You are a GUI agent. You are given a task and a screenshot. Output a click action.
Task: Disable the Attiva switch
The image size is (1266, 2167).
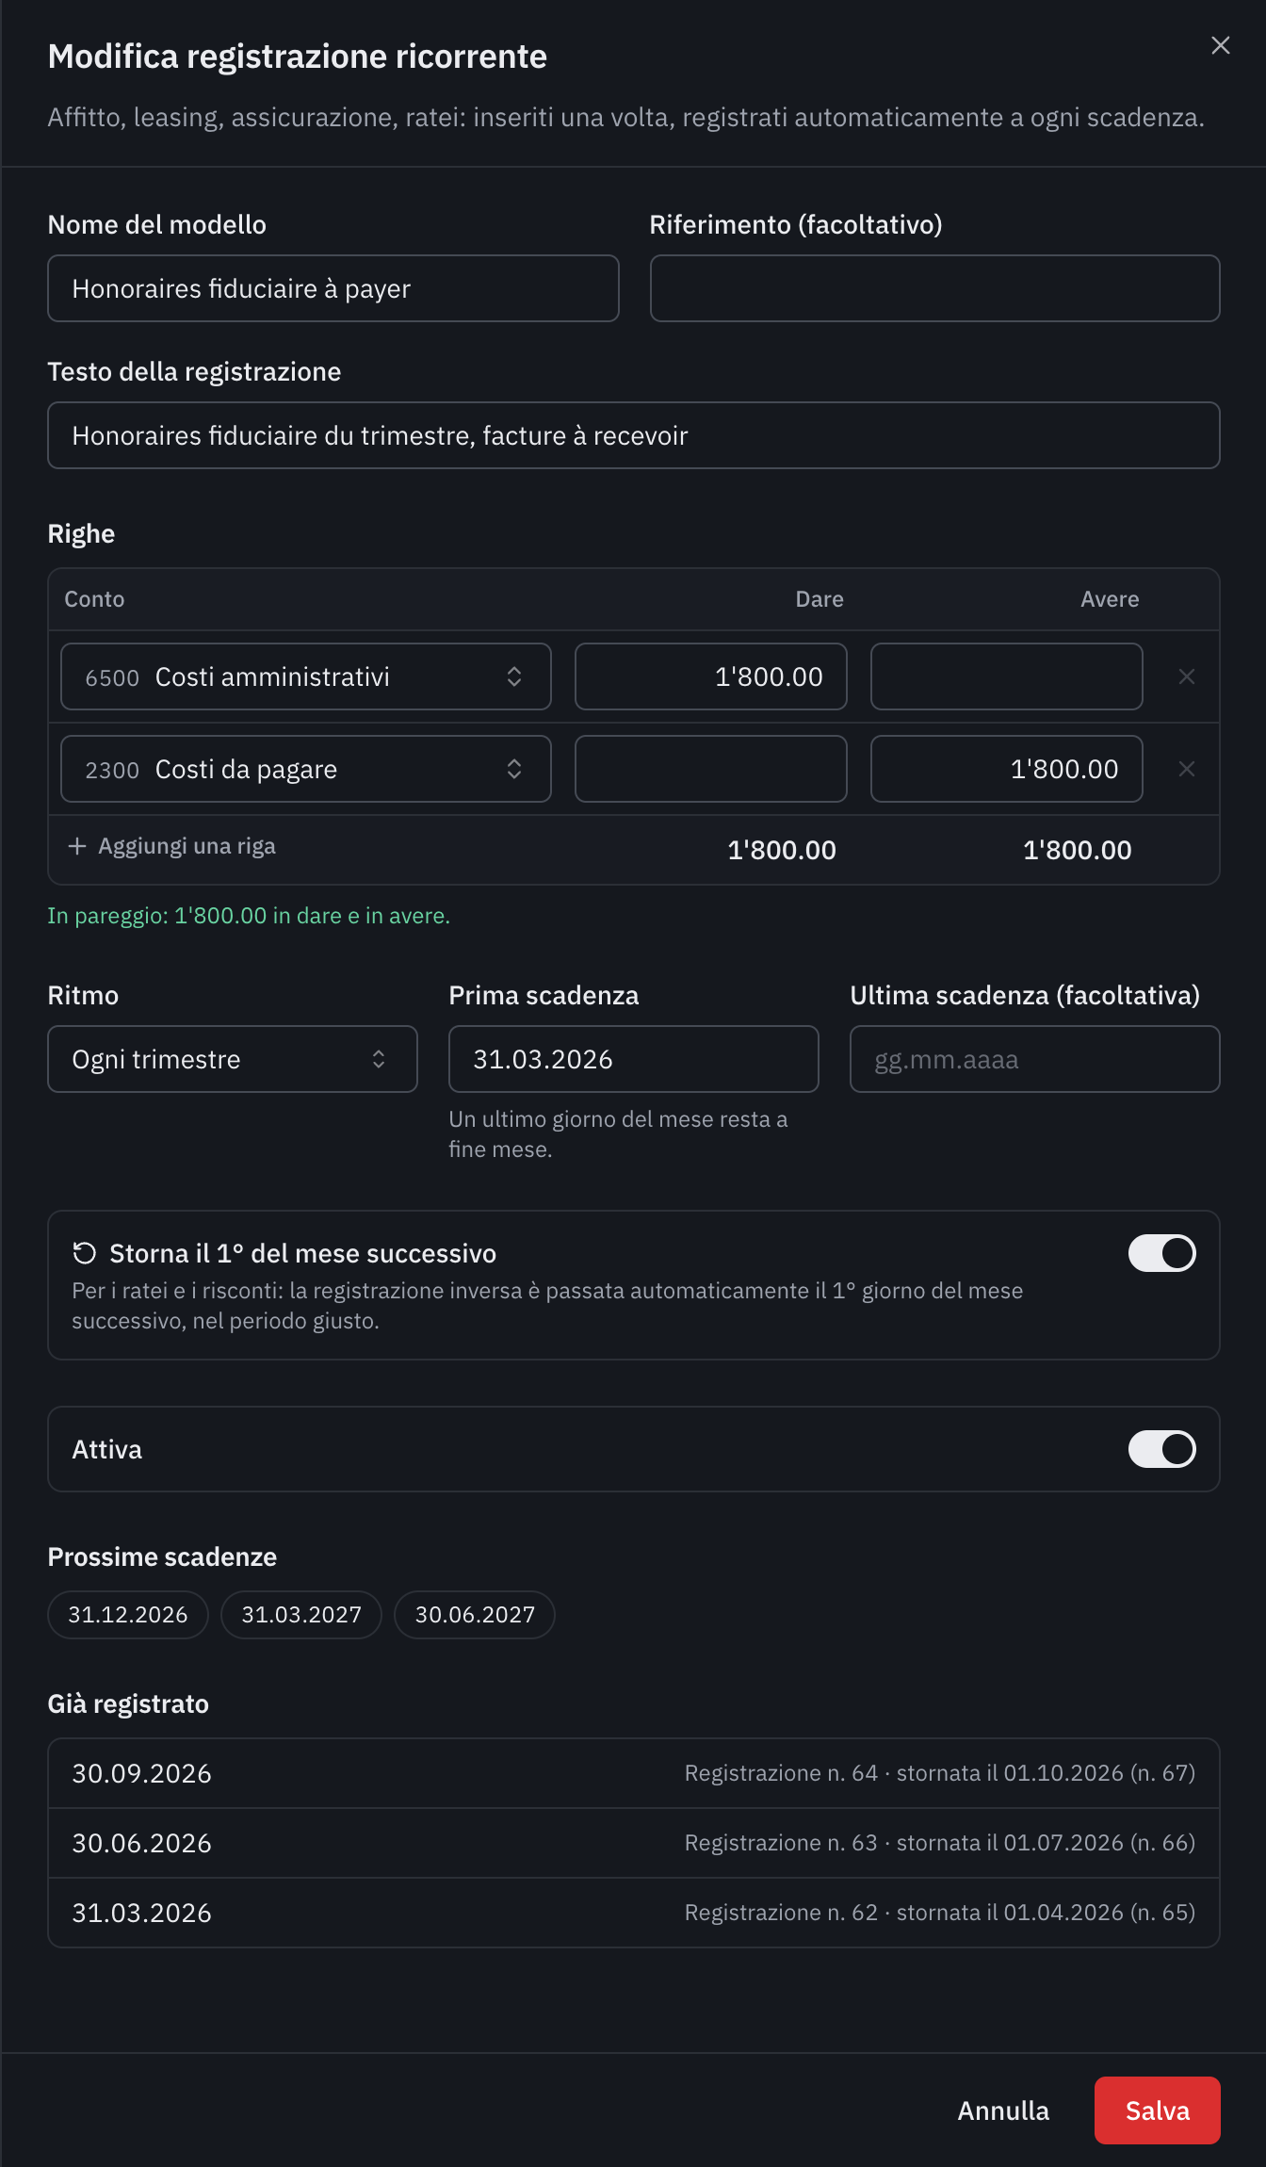coord(1161,1449)
